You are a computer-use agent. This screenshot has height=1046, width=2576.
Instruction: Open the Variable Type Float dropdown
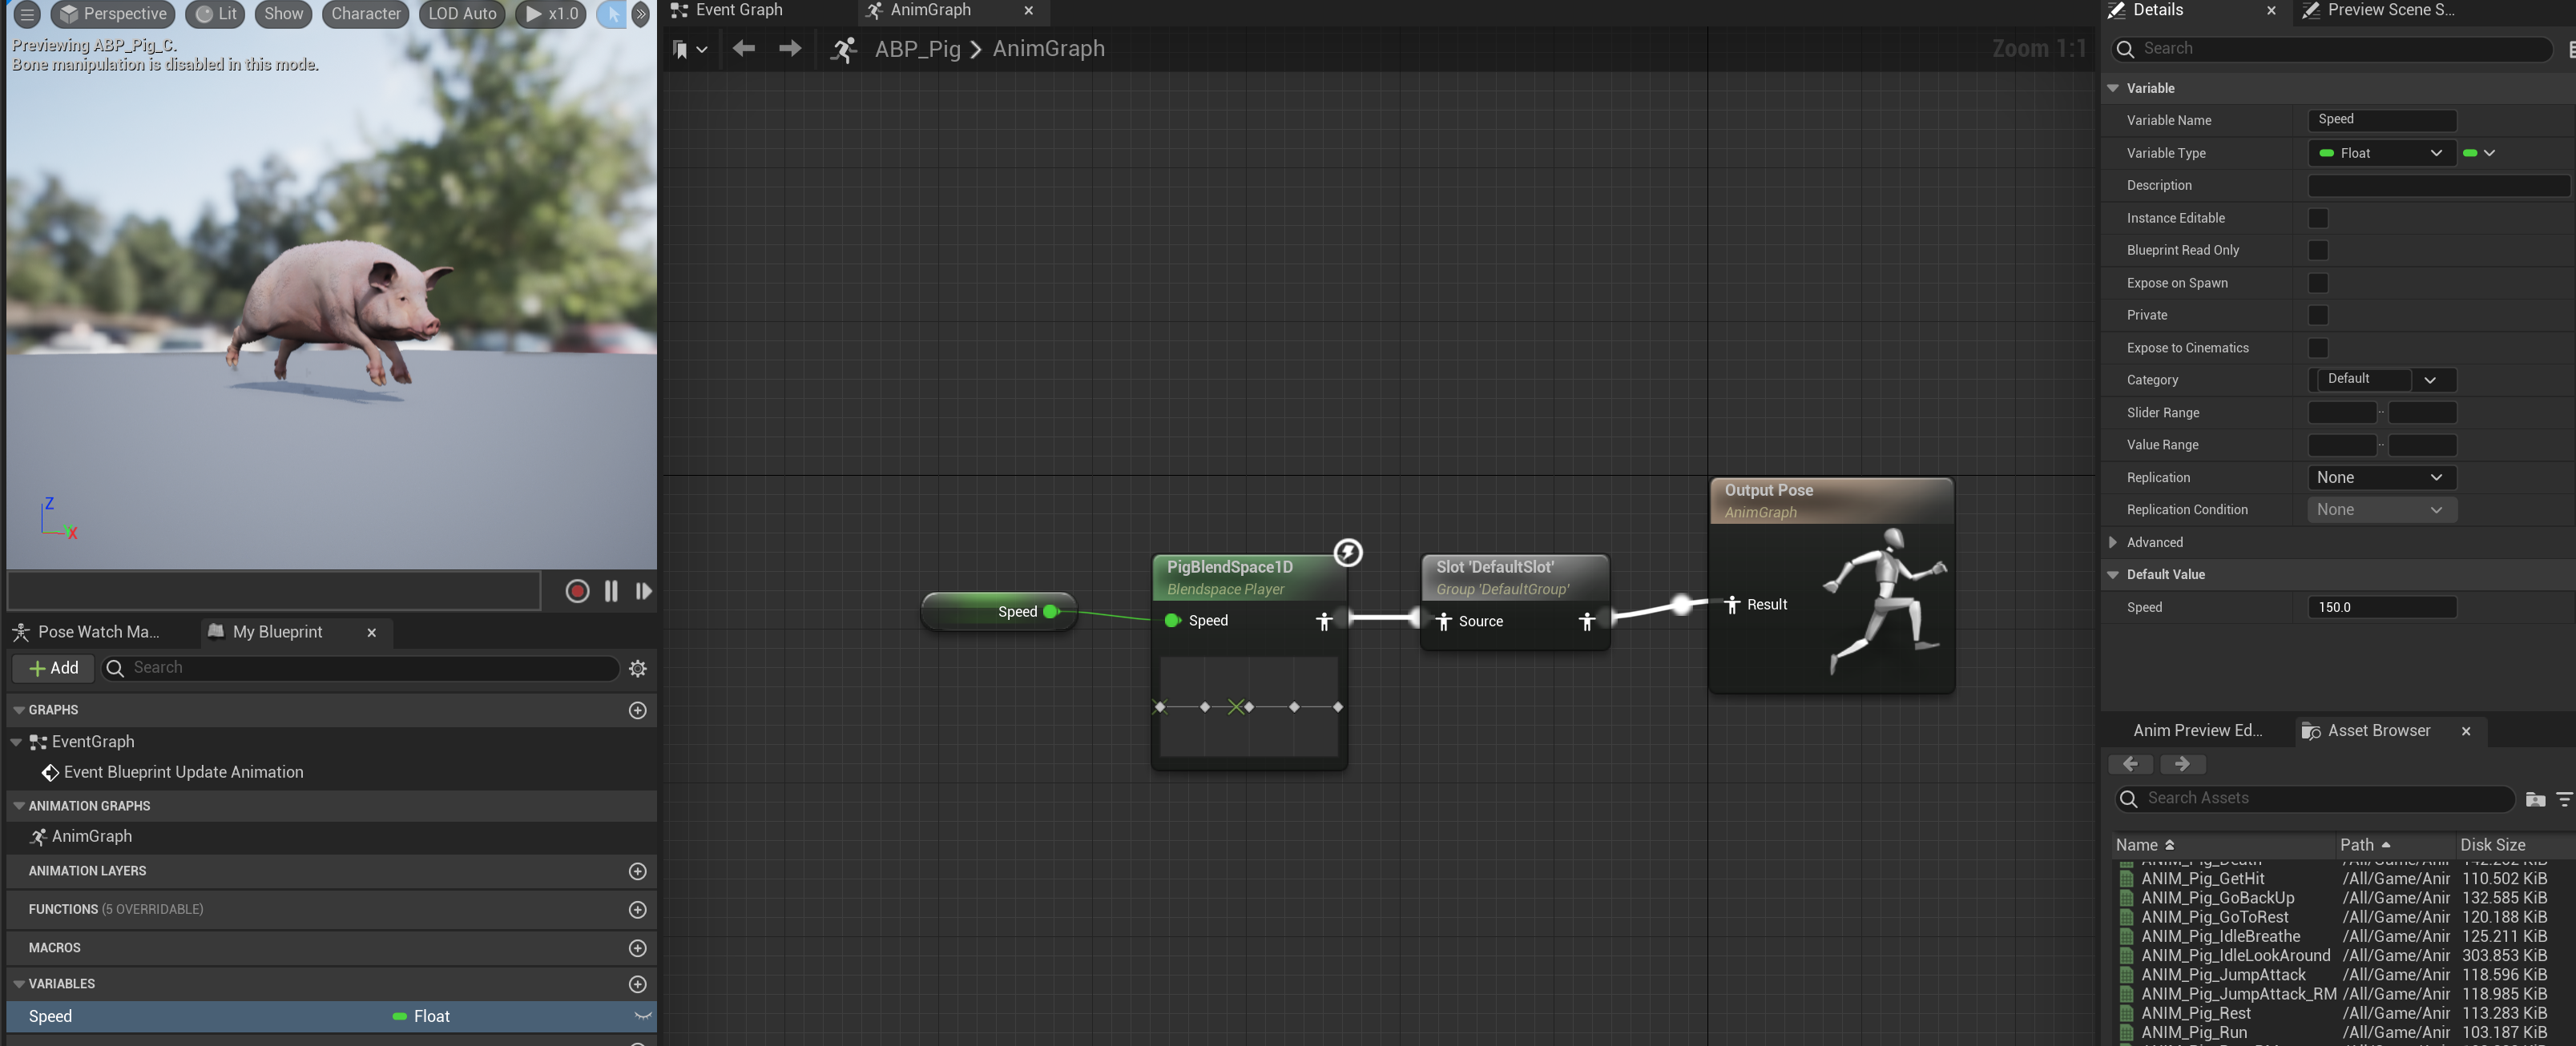(2380, 153)
